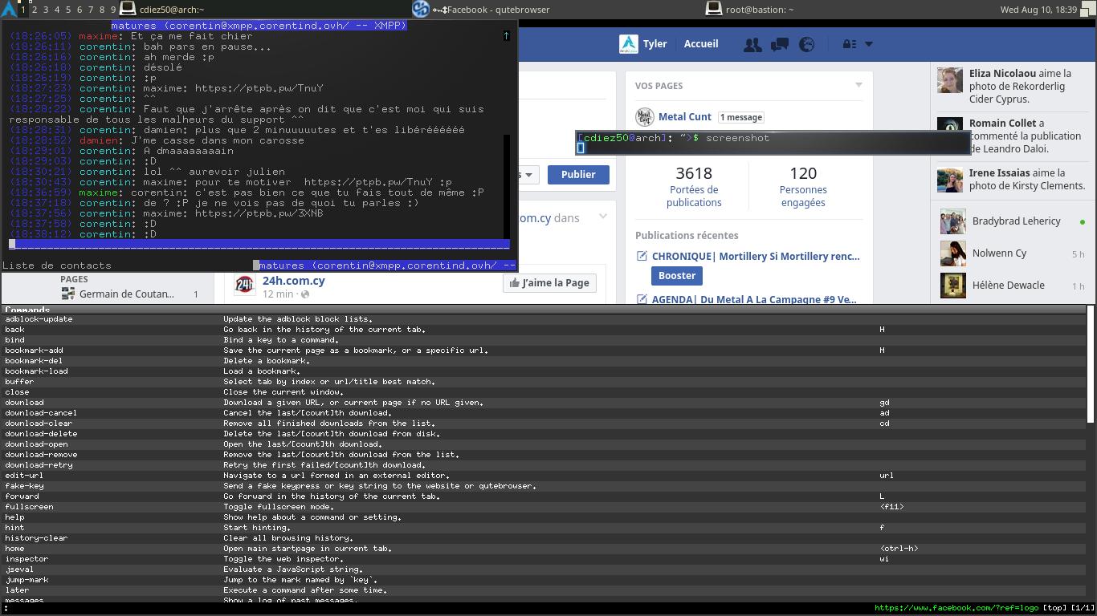
Task: Expand the Facebook account dropdown arrow
Action: click(x=868, y=44)
